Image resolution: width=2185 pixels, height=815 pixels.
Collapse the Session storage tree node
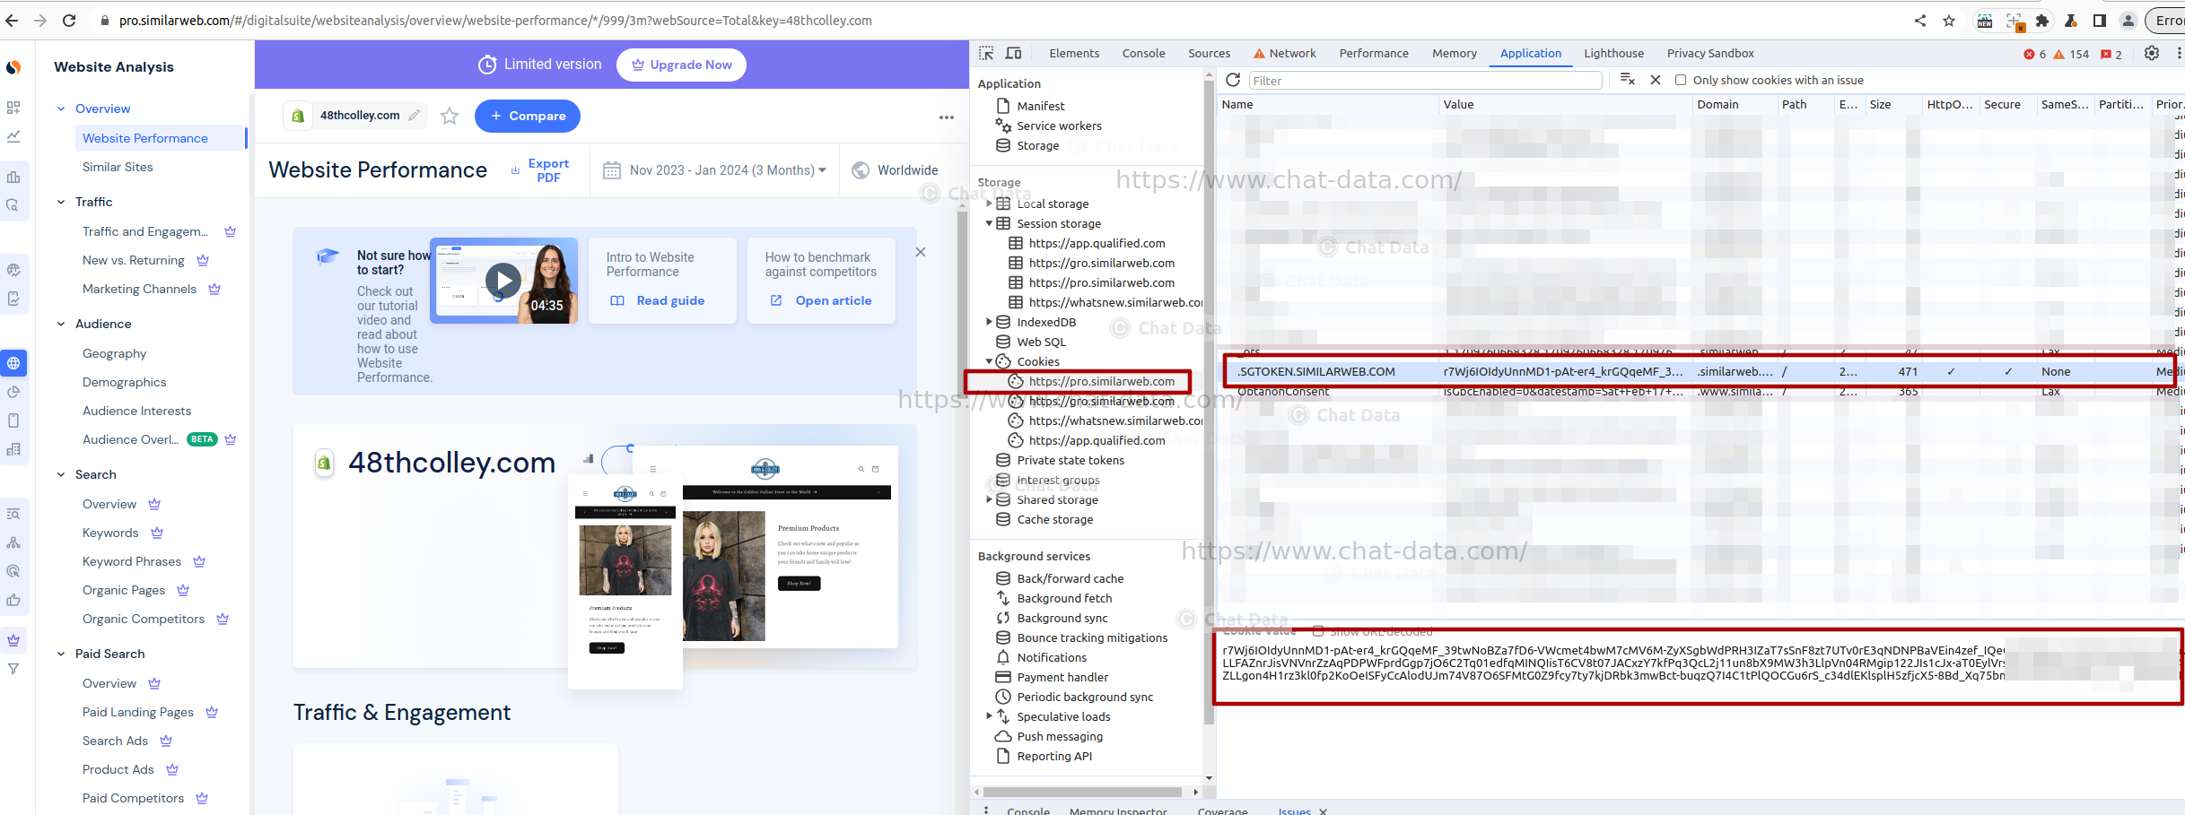click(989, 223)
